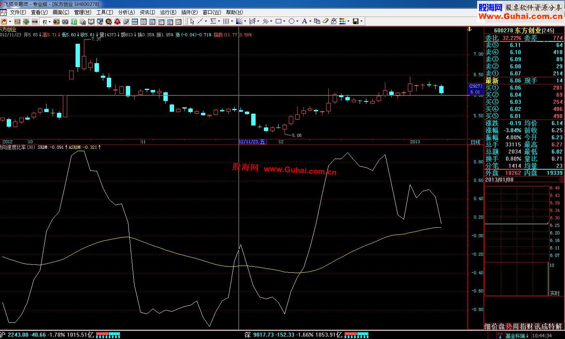
Task: Click the RSI indicator toolbar icon
Action: pos(17,21)
